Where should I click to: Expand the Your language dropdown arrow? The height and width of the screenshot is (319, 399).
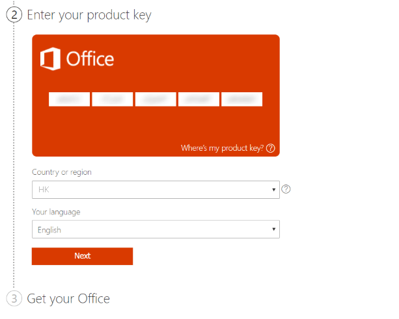tap(274, 229)
